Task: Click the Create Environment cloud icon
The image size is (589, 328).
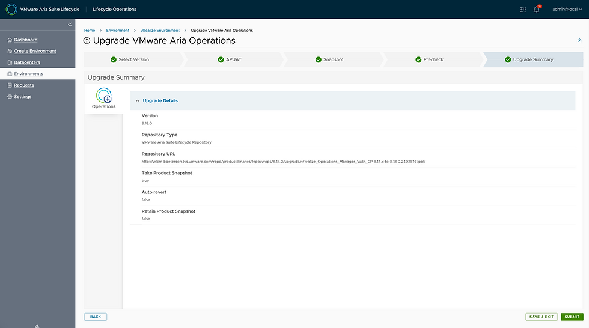Action: coord(10,51)
